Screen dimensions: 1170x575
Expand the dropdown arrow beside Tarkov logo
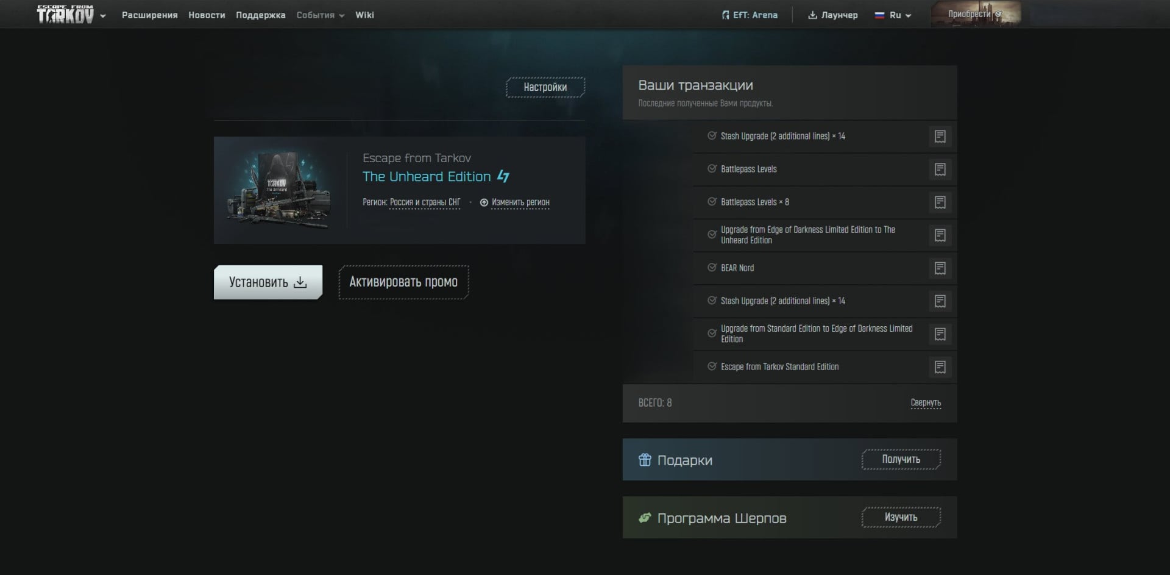tap(103, 16)
